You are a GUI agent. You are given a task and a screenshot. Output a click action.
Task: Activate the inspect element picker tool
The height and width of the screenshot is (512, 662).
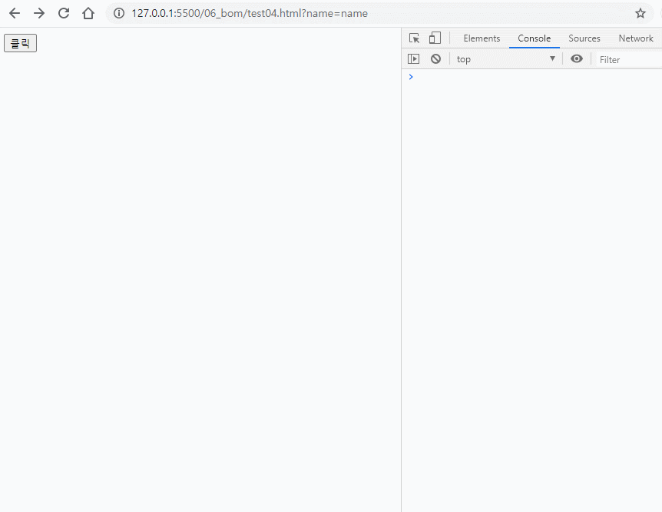[x=414, y=38]
